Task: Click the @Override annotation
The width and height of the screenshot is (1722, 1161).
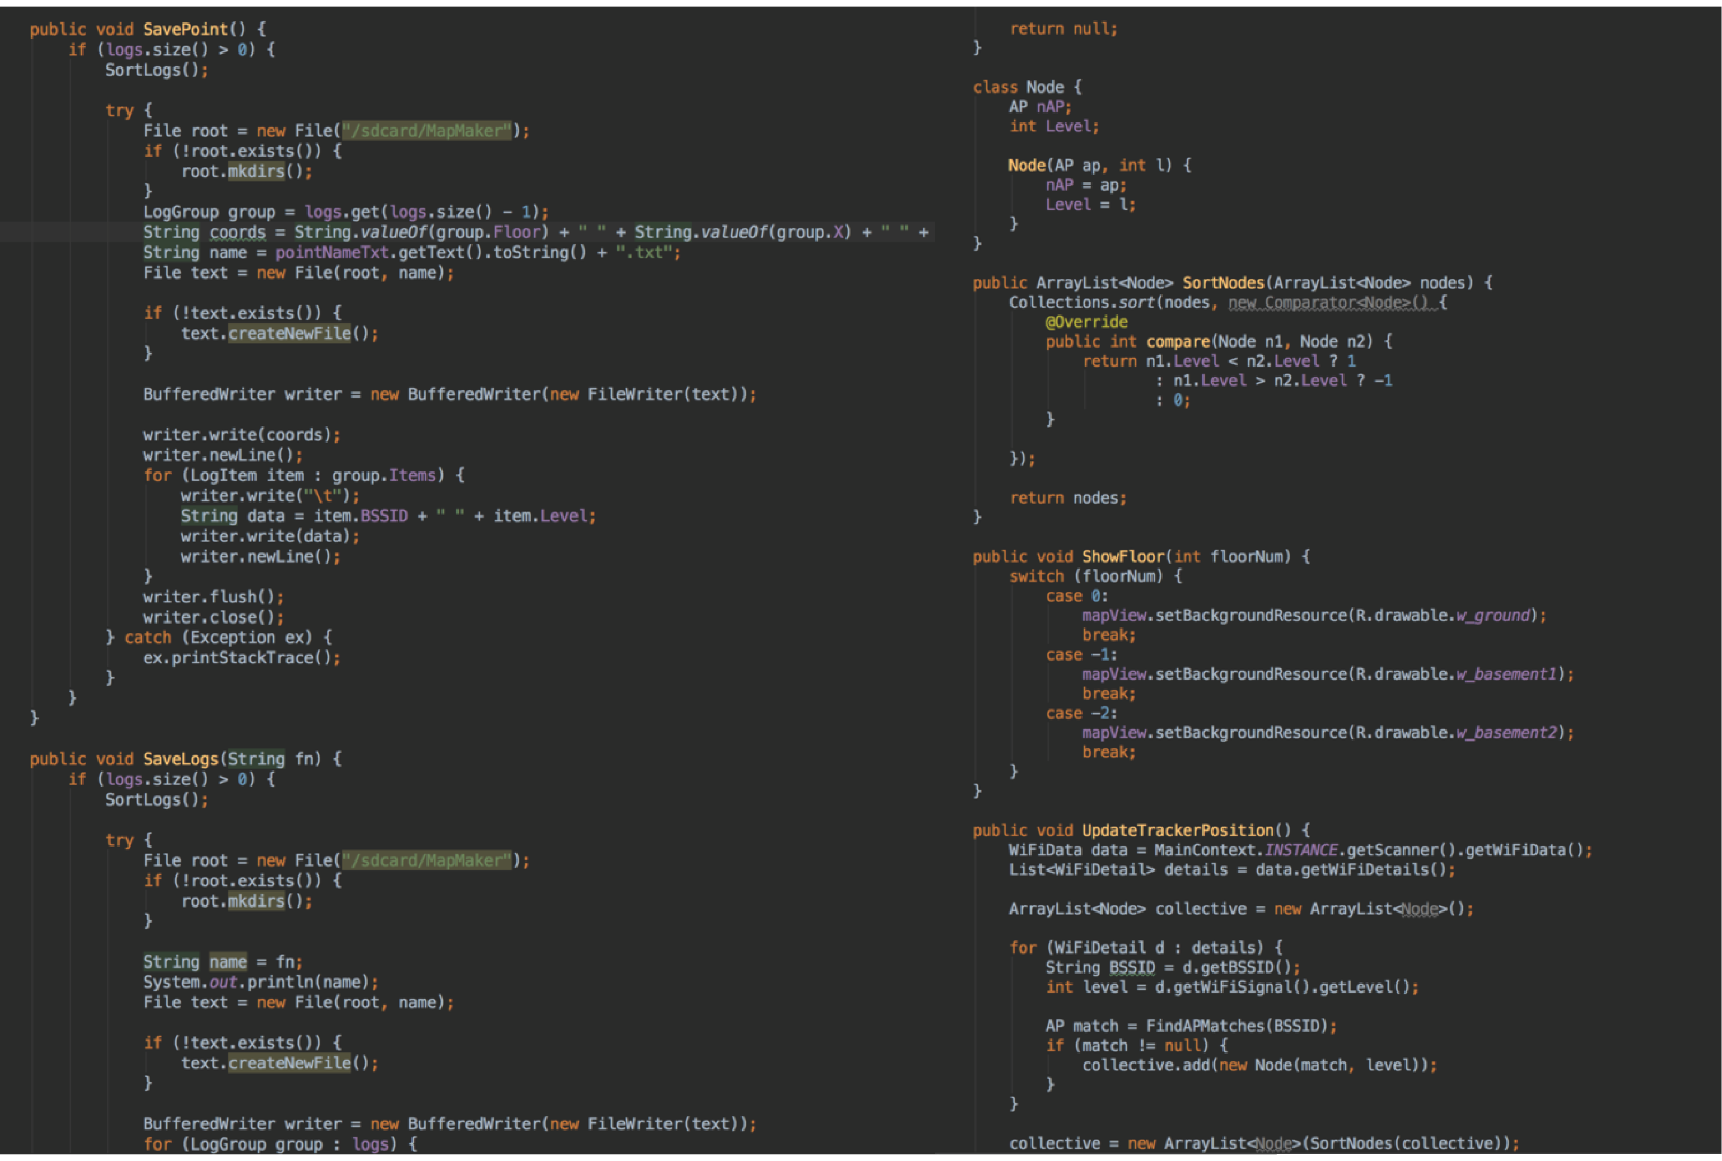Action: (1086, 322)
